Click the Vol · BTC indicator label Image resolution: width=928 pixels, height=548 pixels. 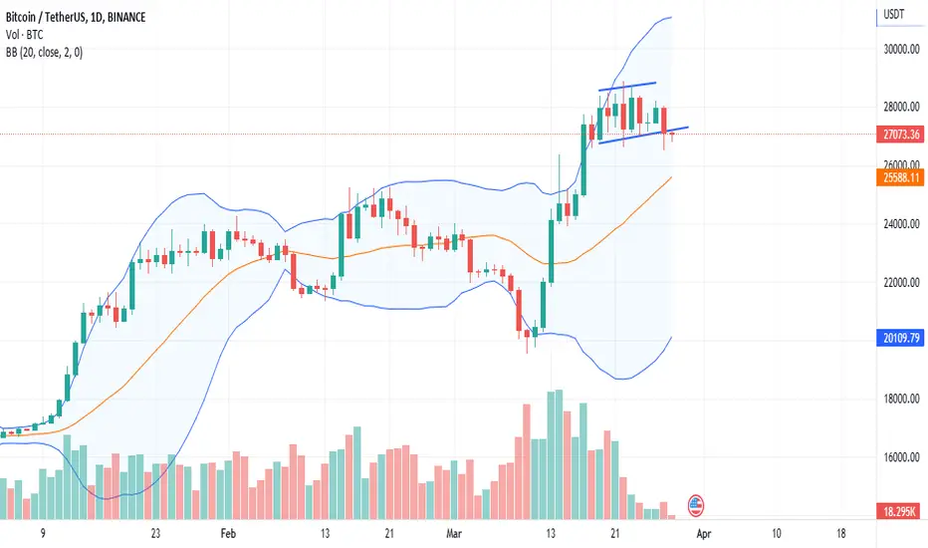point(24,35)
